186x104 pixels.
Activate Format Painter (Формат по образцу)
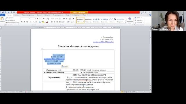click(12, 23)
